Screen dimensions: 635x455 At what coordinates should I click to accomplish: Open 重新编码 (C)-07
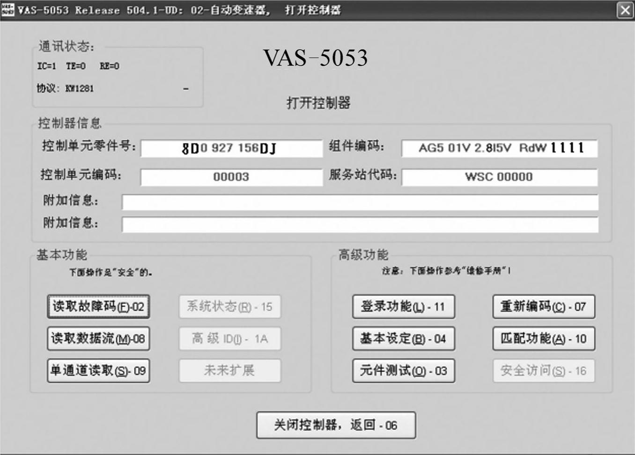(x=543, y=307)
